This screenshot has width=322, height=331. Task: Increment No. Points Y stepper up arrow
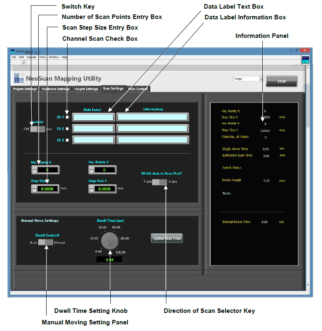pos(91,168)
